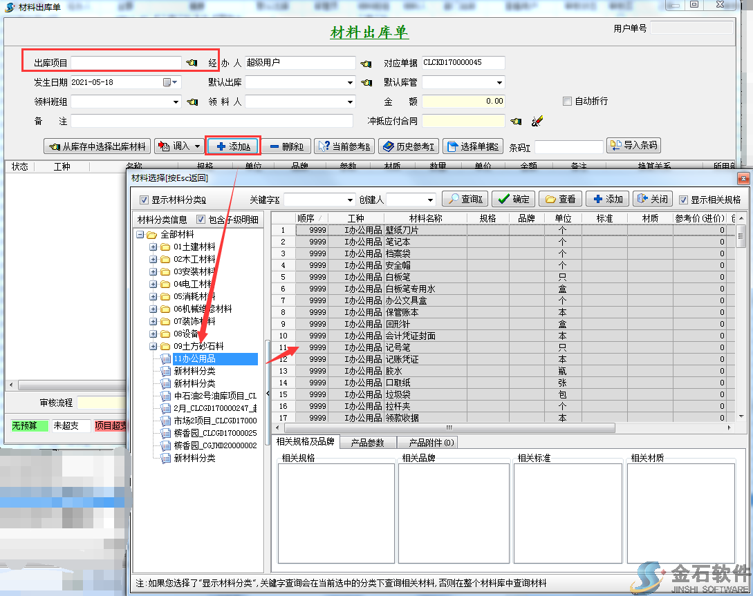Click the brush icon next to 冲抵应付合同

click(x=537, y=122)
